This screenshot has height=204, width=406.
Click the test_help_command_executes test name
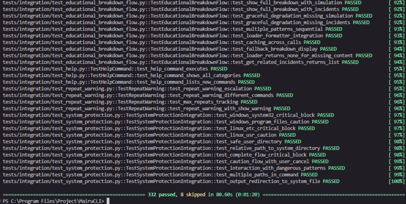(x=172, y=69)
